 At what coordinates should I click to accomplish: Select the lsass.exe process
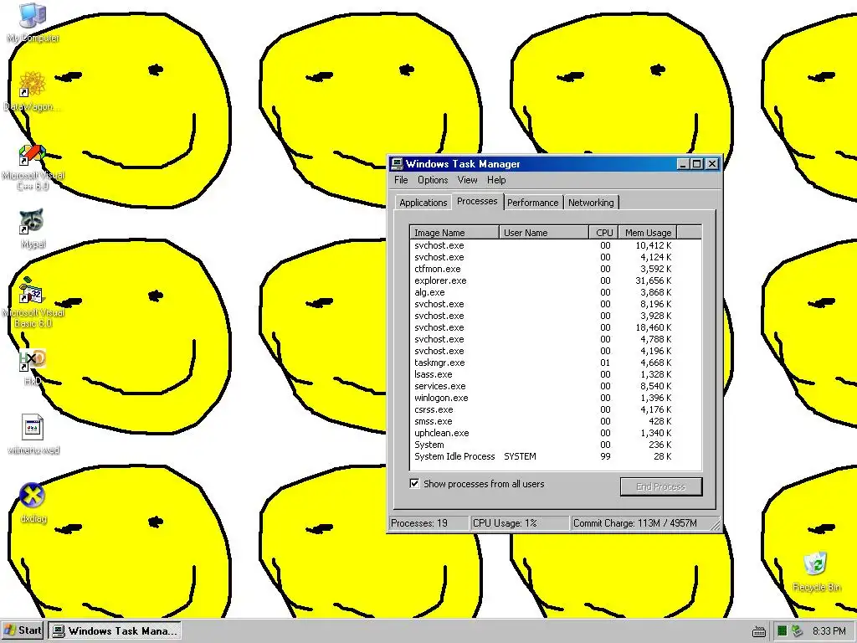click(556, 374)
